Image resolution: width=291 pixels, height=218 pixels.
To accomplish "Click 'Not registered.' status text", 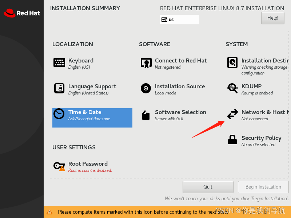I will (168, 67).
